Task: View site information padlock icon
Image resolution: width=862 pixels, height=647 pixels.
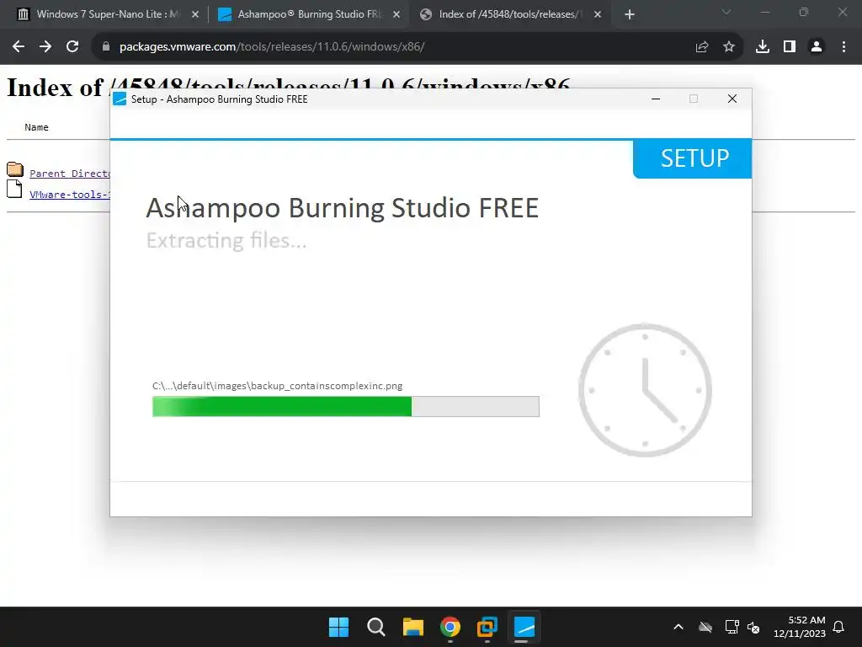Action: pos(106,47)
